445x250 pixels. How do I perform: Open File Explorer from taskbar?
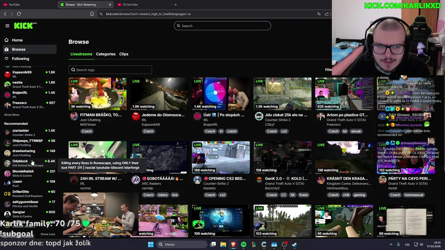(223, 244)
